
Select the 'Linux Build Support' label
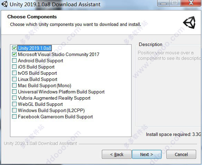pos(38,79)
